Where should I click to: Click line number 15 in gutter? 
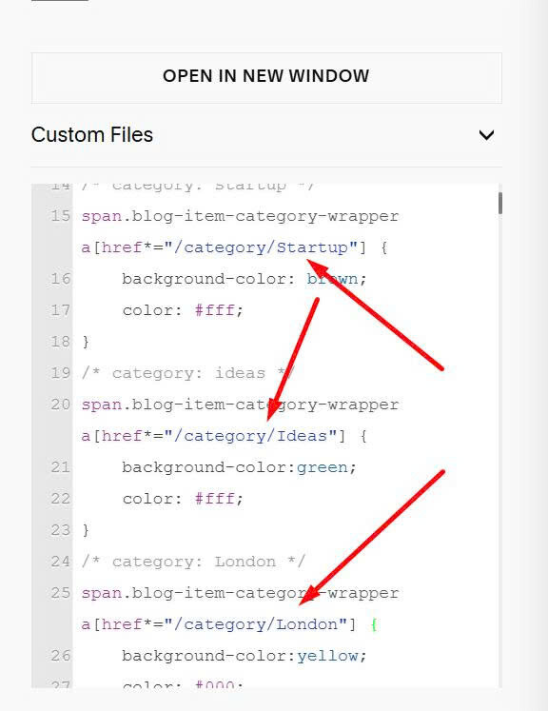pyautogui.click(x=61, y=216)
